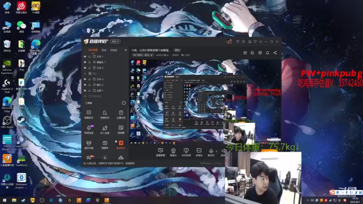The height and width of the screenshot is (204, 363).
Task: Open the 微信 WeChat desktop icon
Action: [21, 27]
